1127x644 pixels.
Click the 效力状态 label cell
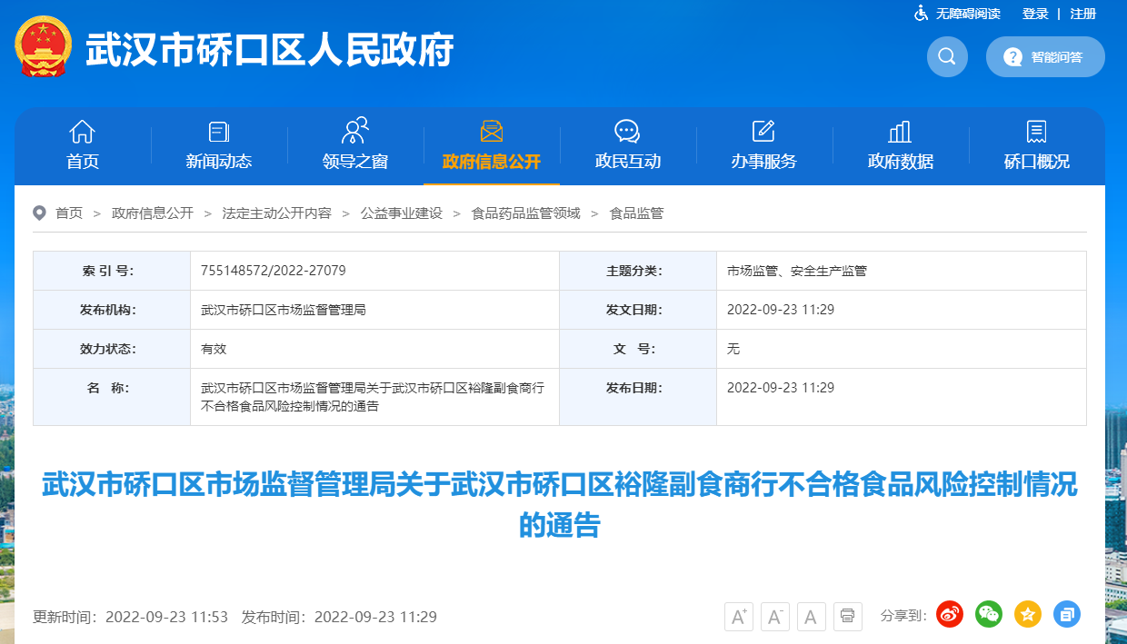point(112,349)
